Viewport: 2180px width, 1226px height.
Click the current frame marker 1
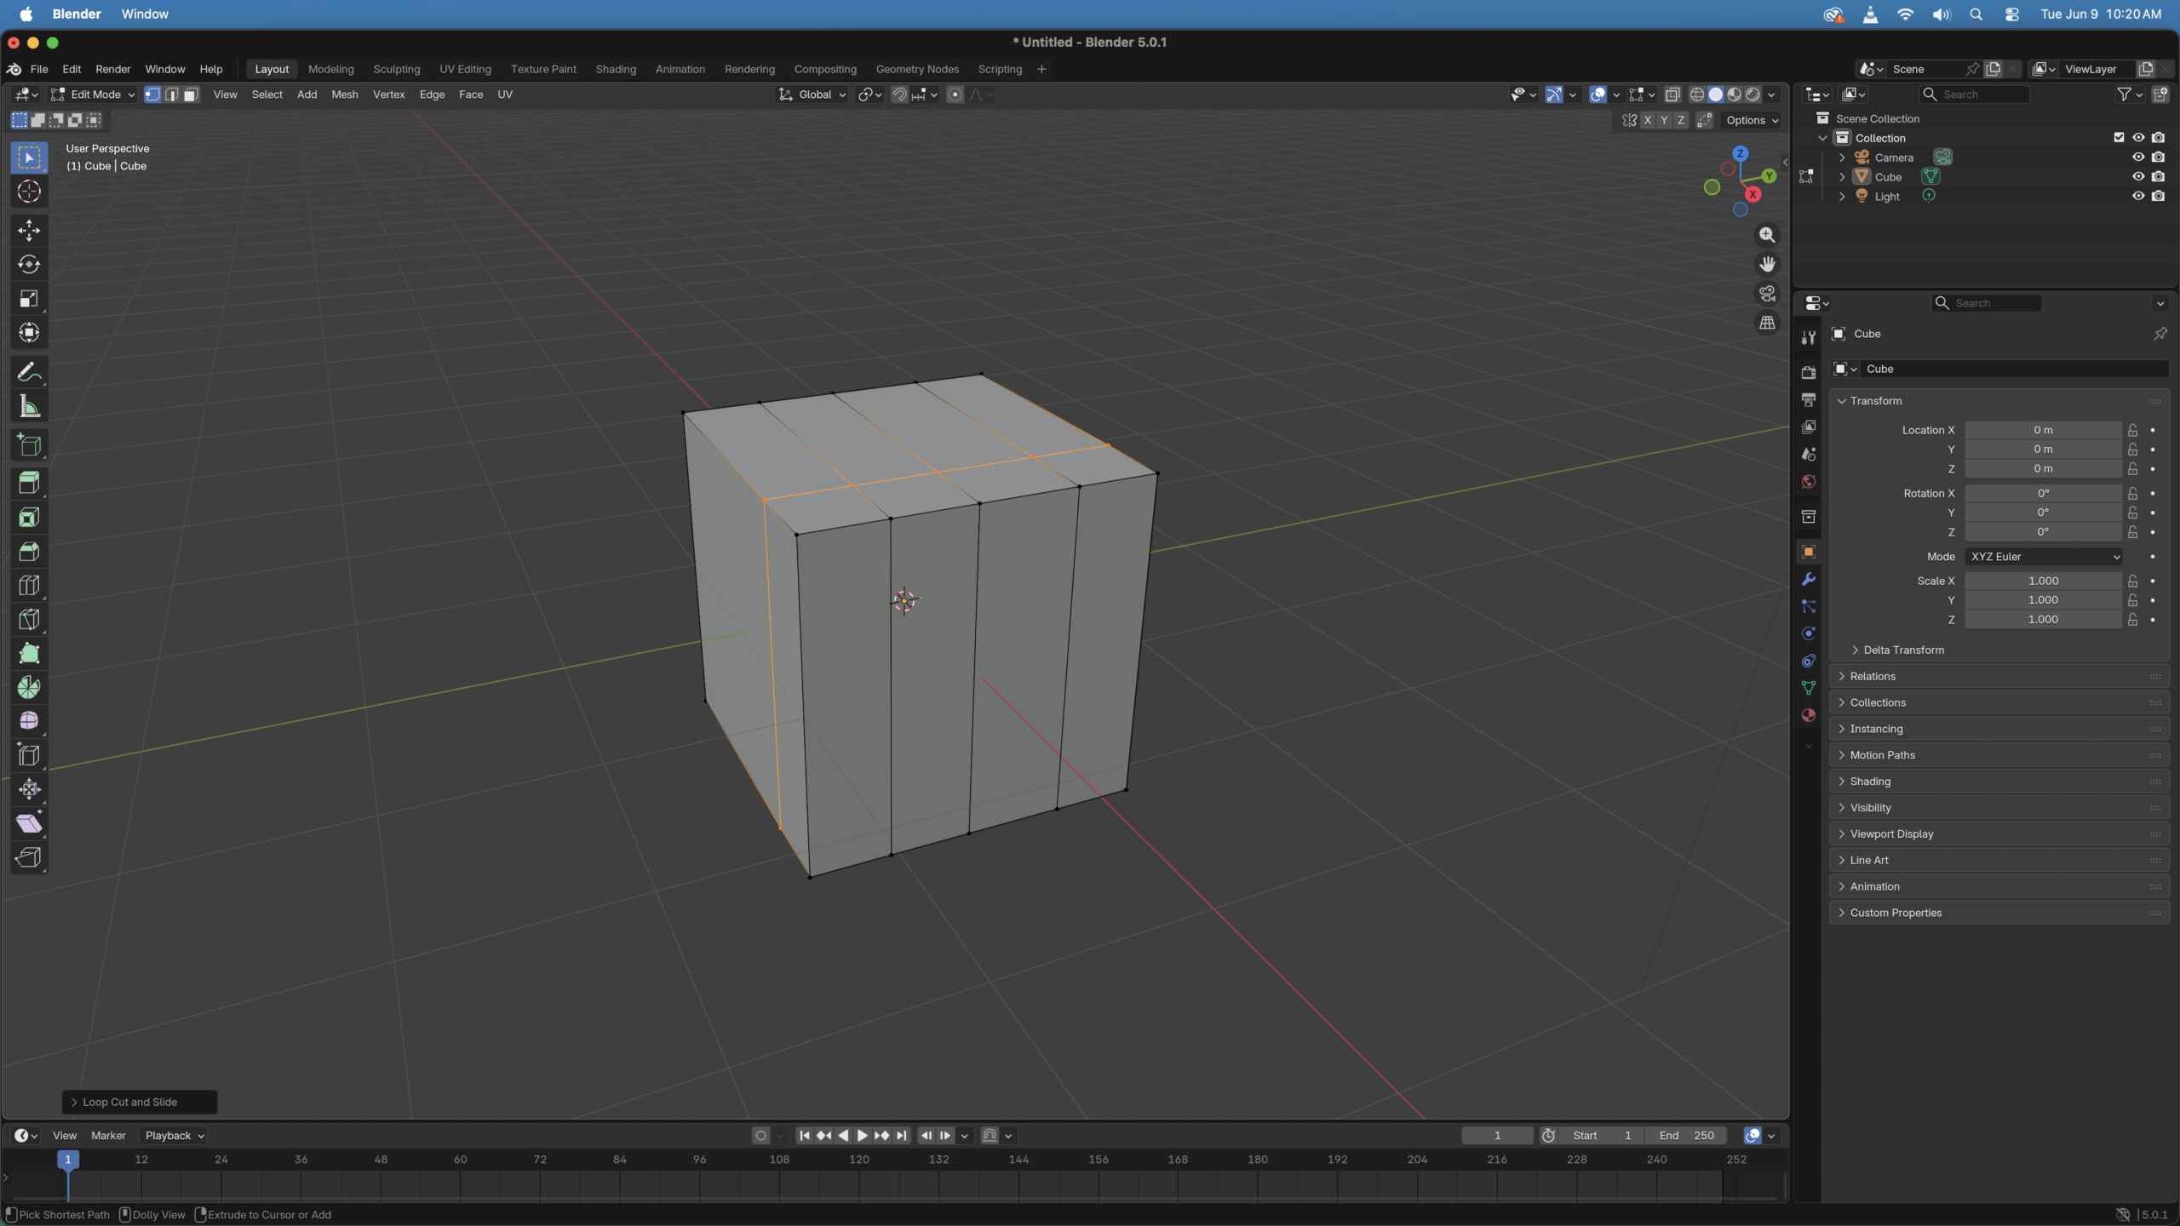[68, 1159]
